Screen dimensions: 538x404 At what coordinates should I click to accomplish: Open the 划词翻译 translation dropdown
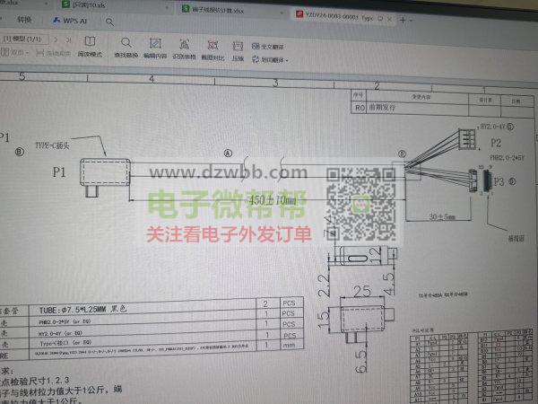point(270,60)
